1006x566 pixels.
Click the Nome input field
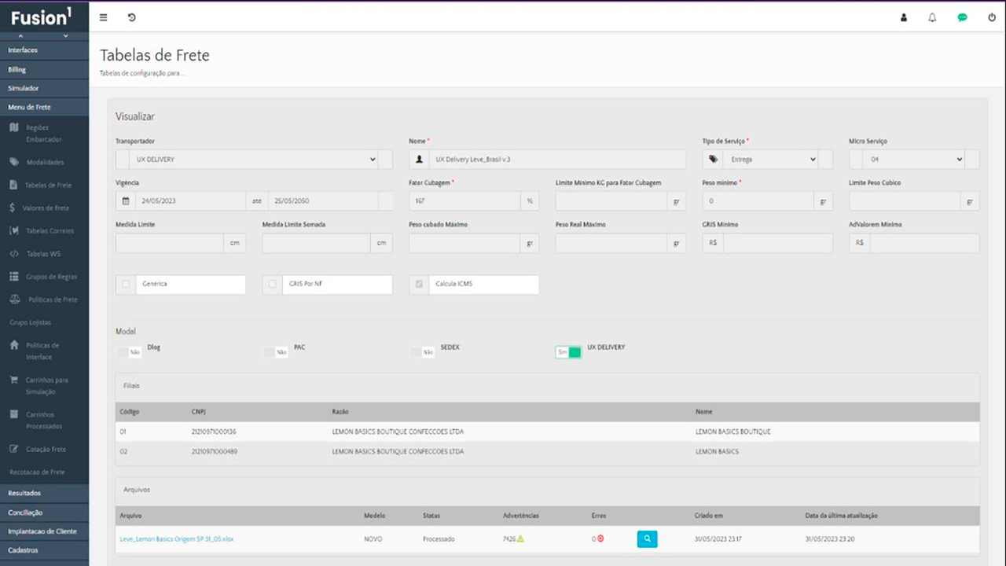tap(557, 160)
